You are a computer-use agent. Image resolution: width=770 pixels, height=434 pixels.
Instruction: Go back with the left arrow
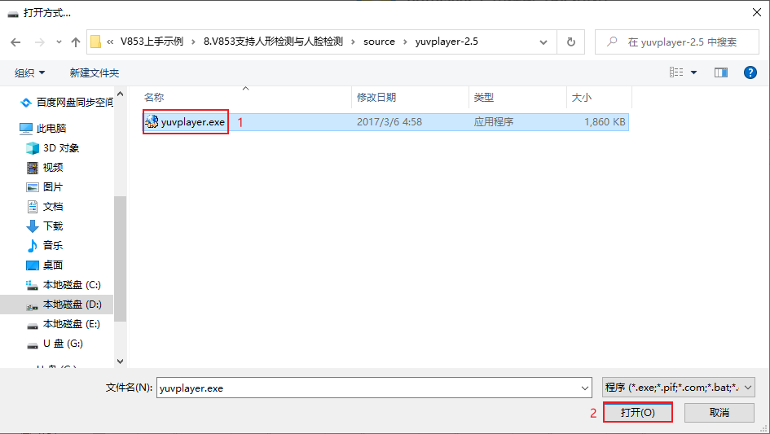15,42
